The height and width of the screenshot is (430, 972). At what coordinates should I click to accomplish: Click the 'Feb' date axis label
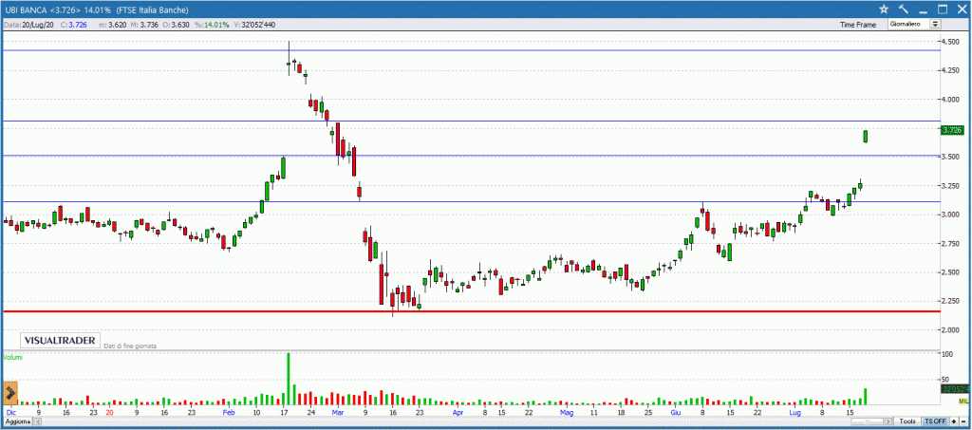pos(229,411)
